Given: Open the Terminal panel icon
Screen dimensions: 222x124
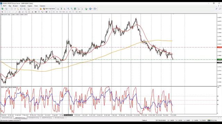Looking at the screenshot, I should pyautogui.click(x=21, y=9).
